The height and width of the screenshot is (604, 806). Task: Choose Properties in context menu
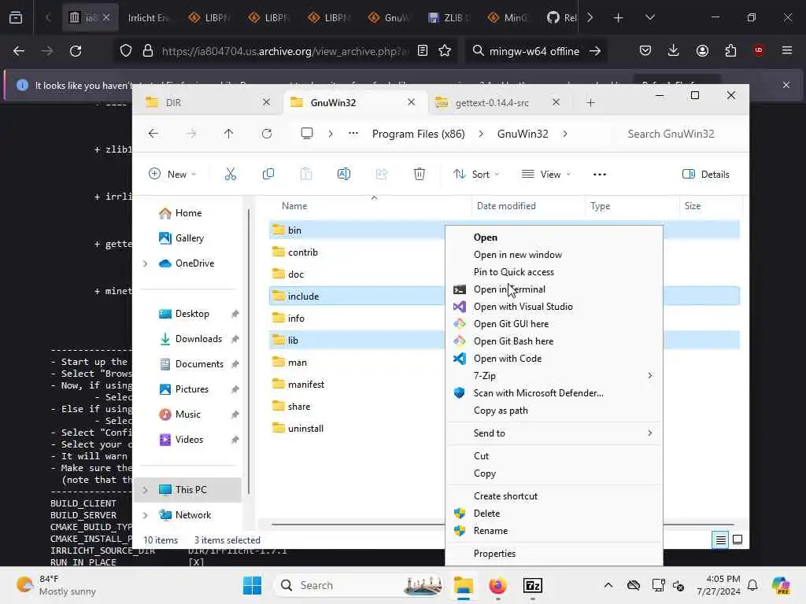click(x=553, y=554)
